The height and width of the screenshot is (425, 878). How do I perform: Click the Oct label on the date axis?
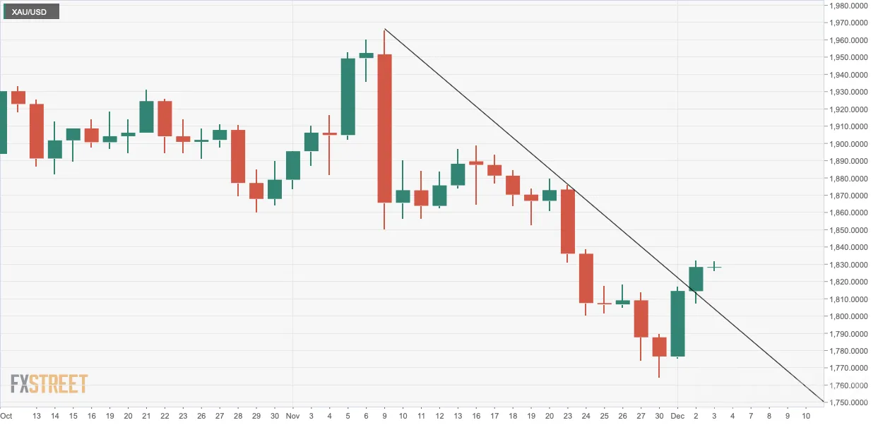(6, 417)
